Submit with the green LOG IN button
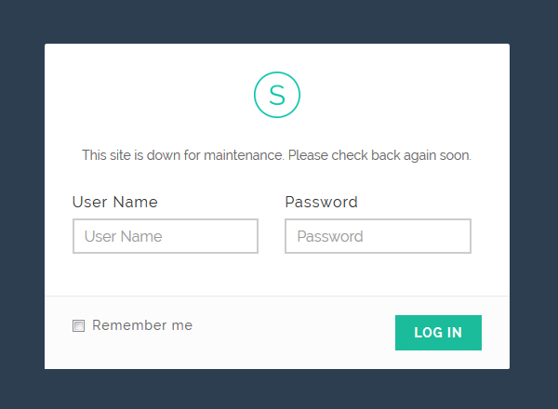Viewport: 558px width, 409px height. (x=438, y=333)
